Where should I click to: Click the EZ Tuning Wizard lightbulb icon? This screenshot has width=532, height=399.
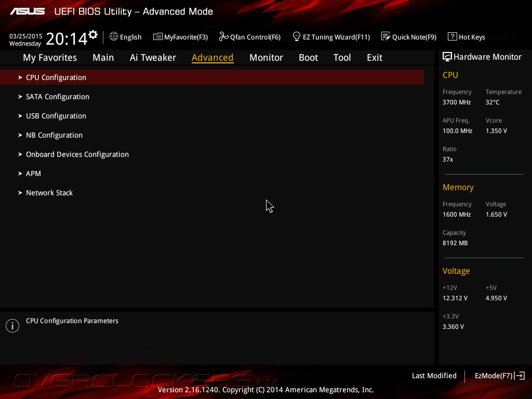[297, 36]
